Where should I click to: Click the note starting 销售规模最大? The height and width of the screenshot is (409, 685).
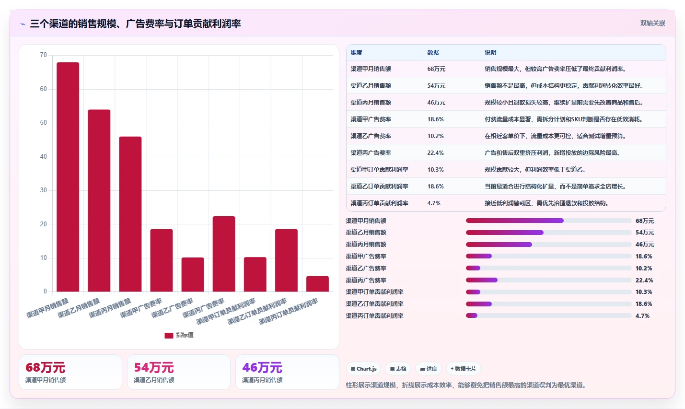point(556,69)
